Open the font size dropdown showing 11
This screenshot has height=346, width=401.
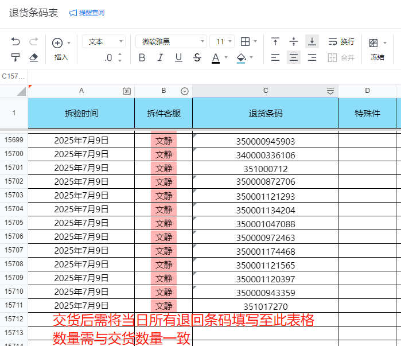[x=222, y=42]
